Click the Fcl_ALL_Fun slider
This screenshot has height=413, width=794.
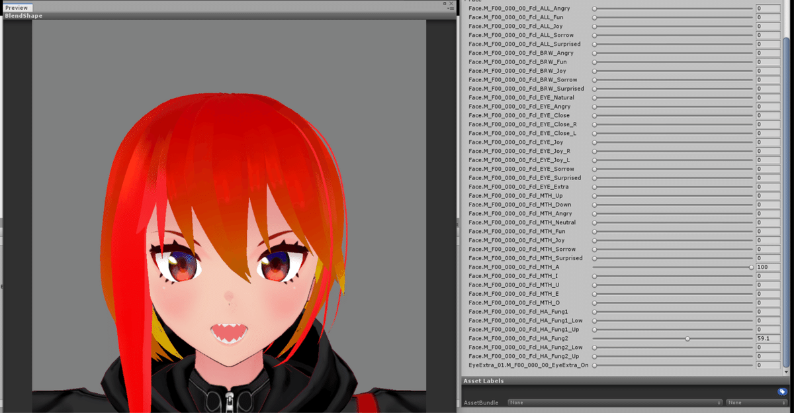673,17
